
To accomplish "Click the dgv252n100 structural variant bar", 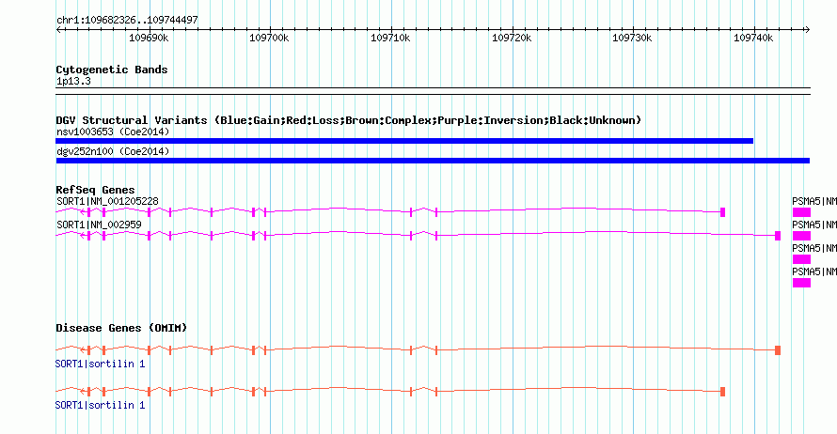I will point(433,161).
